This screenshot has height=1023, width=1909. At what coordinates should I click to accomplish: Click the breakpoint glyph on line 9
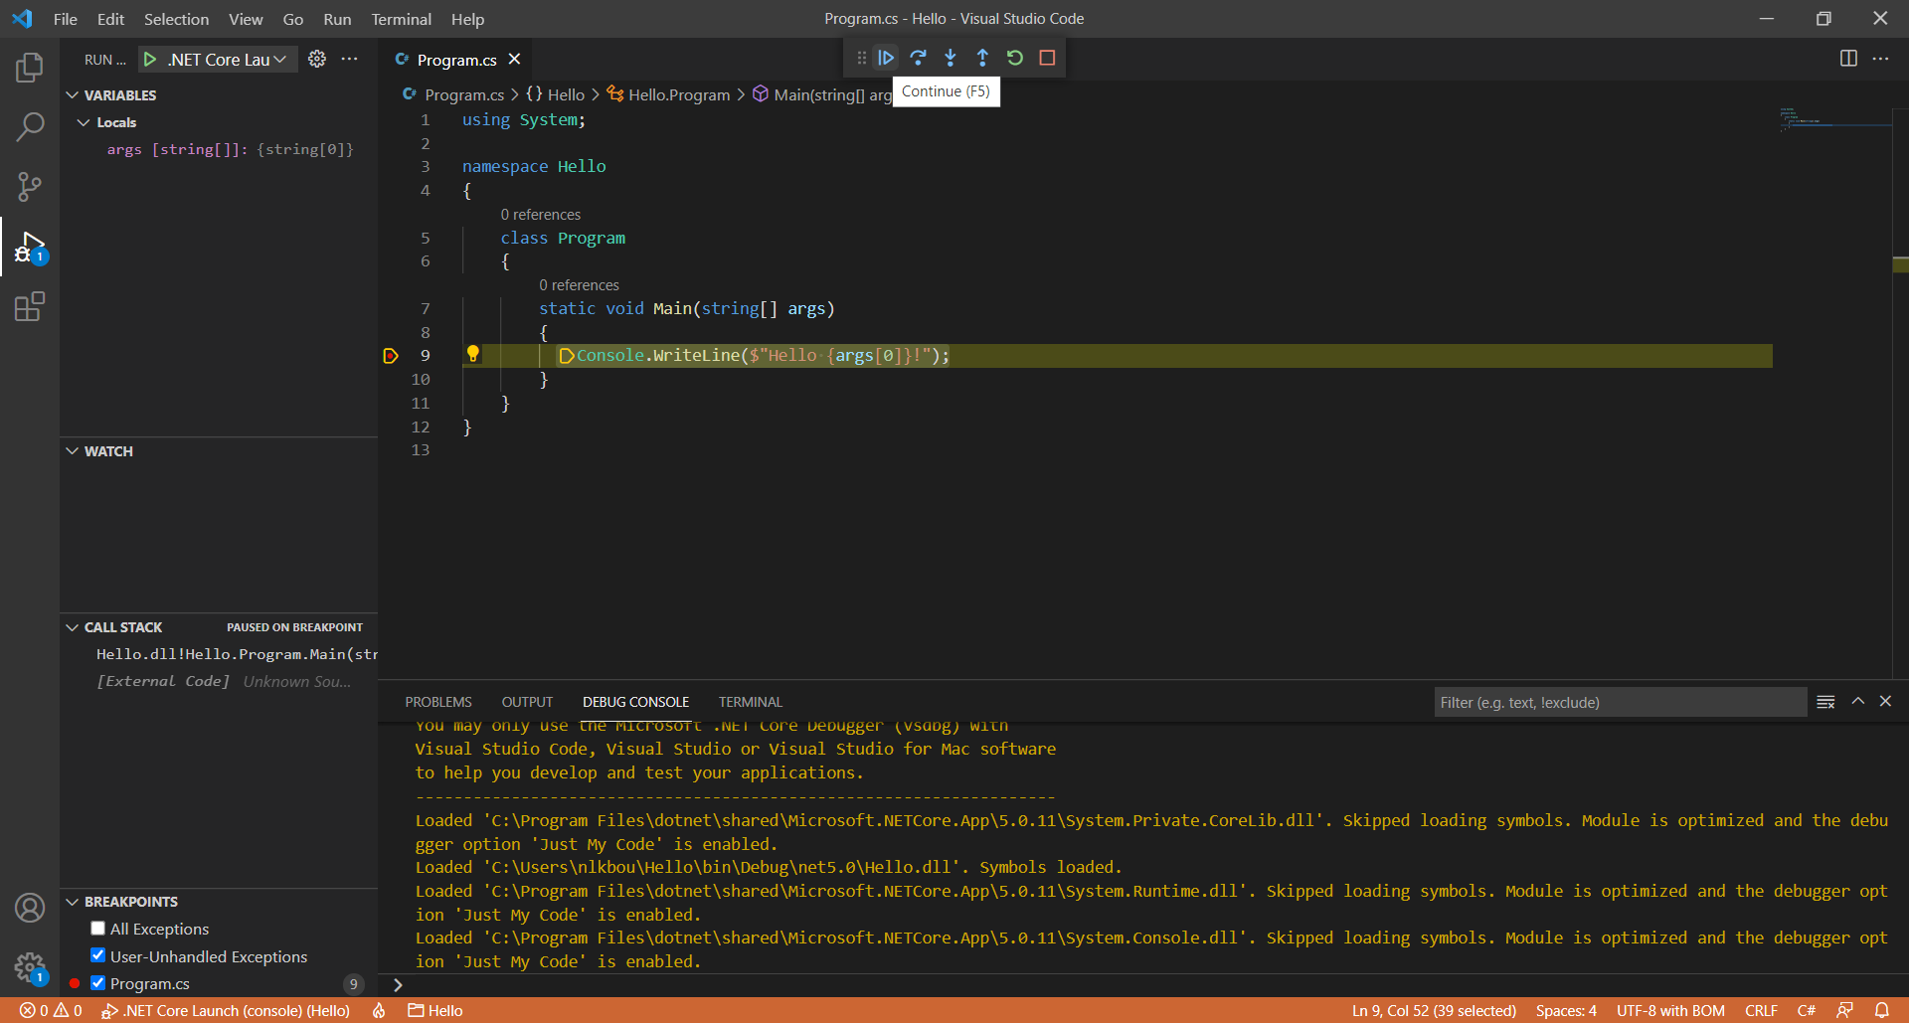[x=391, y=356]
